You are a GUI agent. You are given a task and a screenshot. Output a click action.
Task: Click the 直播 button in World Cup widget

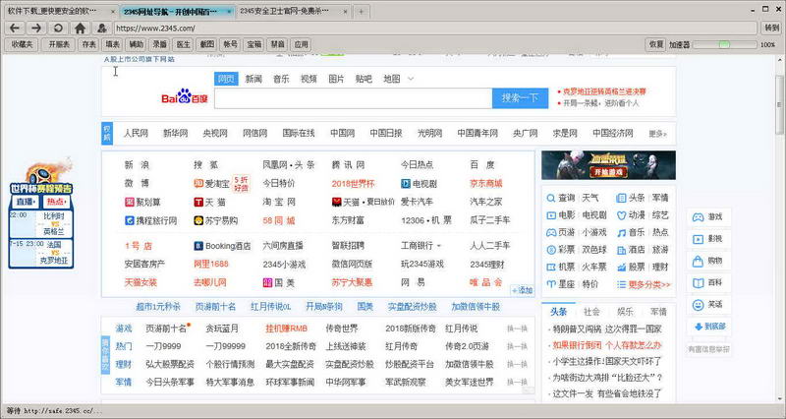pyautogui.click(x=26, y=202)
